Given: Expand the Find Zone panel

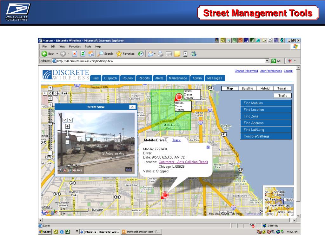Looking at the screenshot, I should (266, 116).
